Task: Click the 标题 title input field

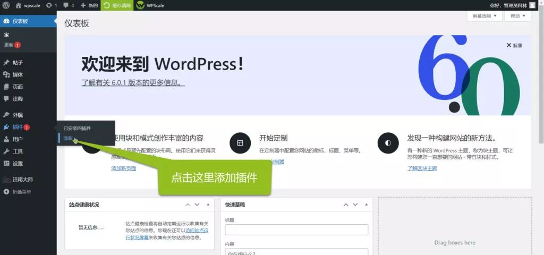Action: (296, 229)
